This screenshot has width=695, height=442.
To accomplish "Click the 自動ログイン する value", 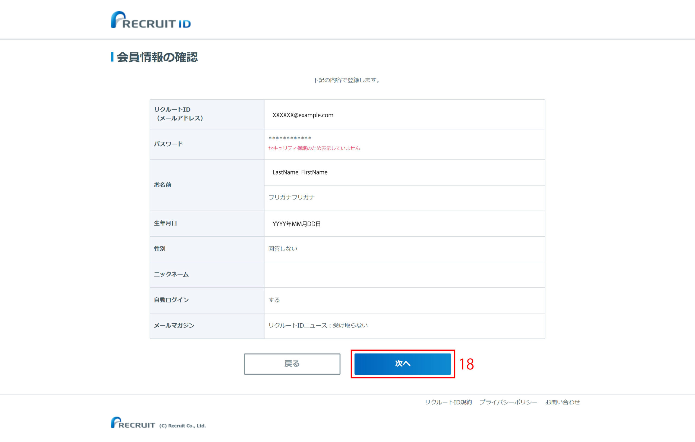I will (274, 300).
